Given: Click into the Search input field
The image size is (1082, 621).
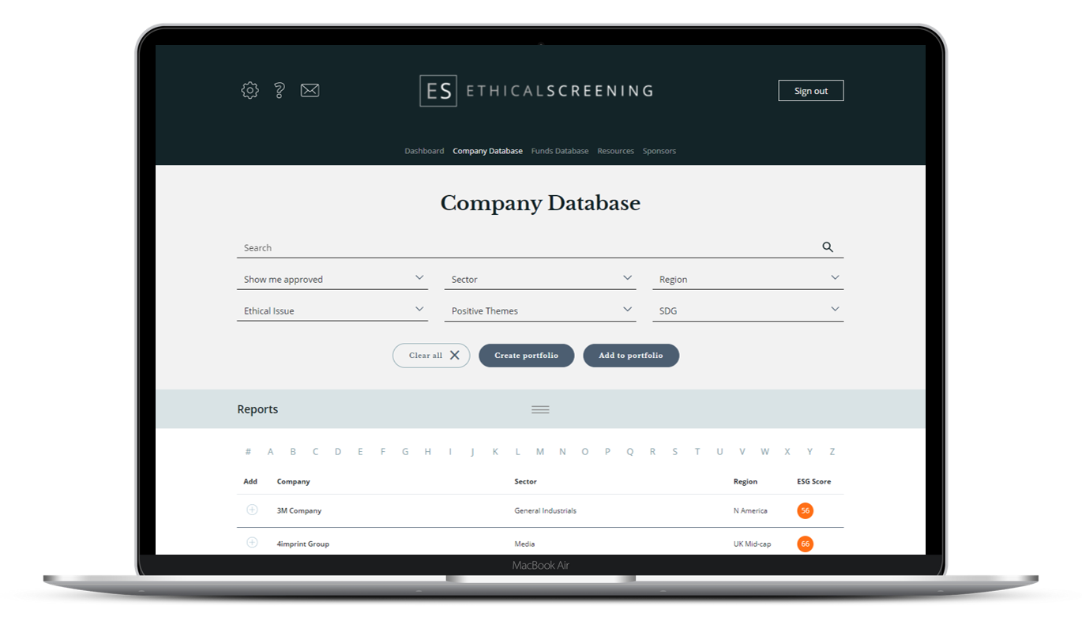Looking at the screenshot, I should tap(521, 248).
